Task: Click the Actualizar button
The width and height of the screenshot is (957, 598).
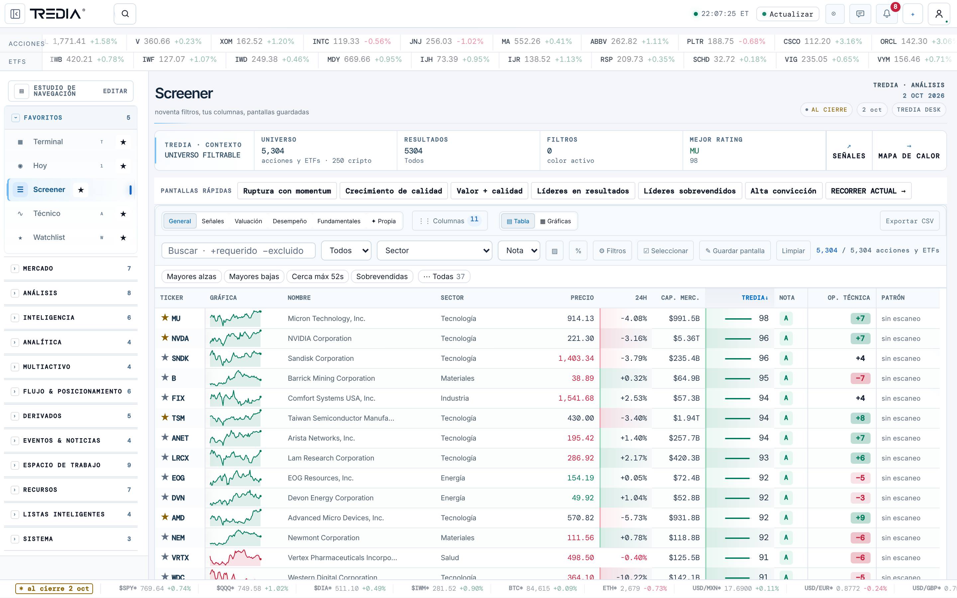Action: [x=788, y=14]
